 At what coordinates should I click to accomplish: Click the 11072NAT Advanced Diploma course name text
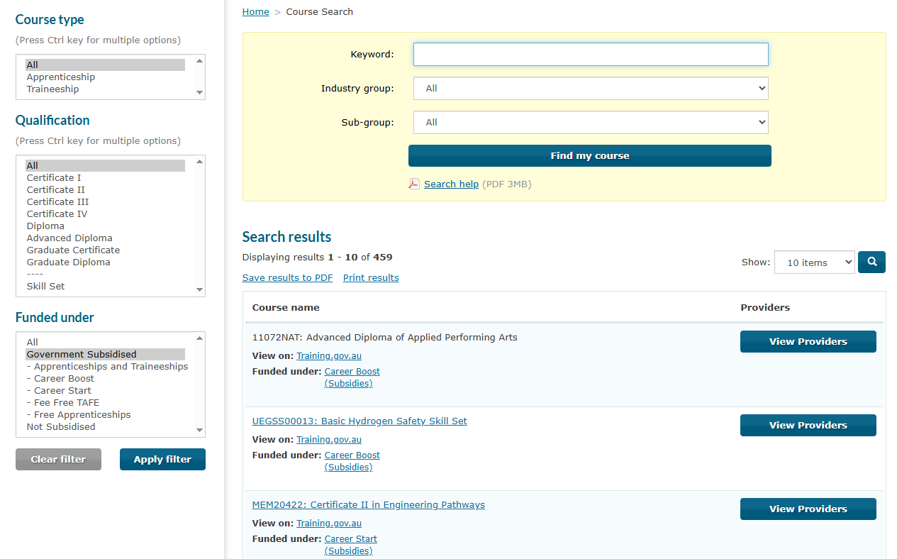[385, 338]
